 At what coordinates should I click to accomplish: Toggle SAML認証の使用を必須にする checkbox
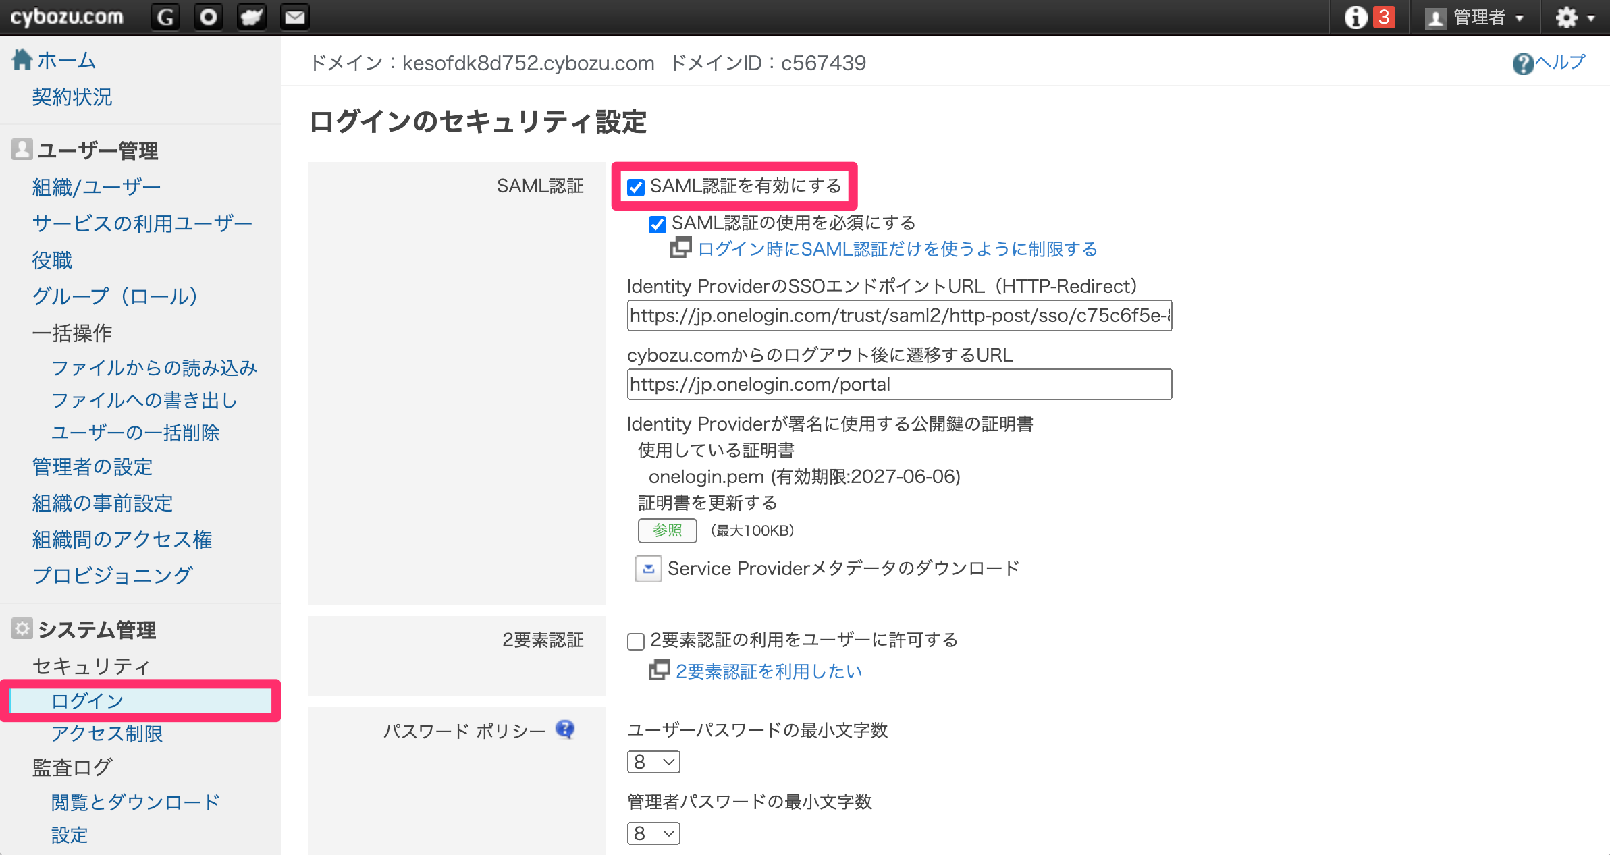pyautogui.click(x=658, y=224)
